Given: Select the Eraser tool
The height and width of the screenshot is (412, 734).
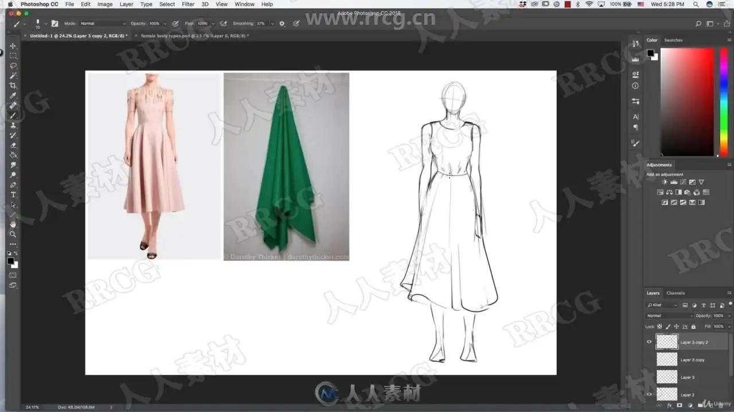Looking at the screenshot, I should tap(13, 145).
